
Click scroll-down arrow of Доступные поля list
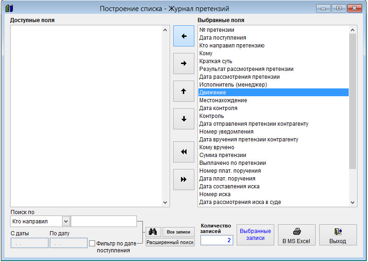[x=165, y=202]
